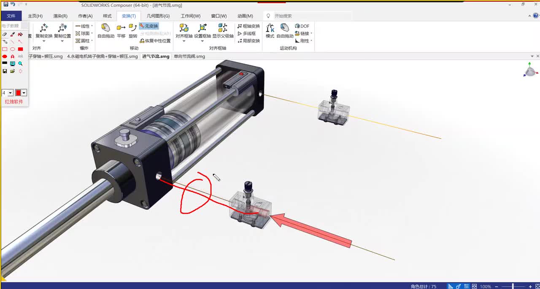Click the fit-to-window icon beside 100%
Viewport: 540px width, 289px height.
[475, 286]
